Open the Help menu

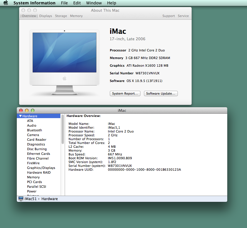pos(112,3)
